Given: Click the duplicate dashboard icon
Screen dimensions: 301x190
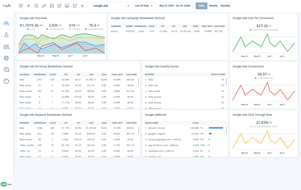Looking at the screenshot, I should pyautogui.click(x=36, y=6).
